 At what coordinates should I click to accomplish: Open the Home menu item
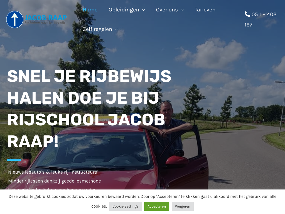click(90, 10)
